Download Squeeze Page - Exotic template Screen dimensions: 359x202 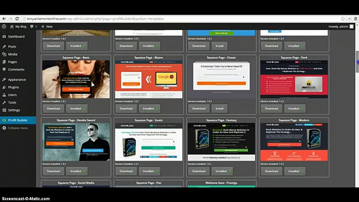pyautogui.click(x=126, y=171)
